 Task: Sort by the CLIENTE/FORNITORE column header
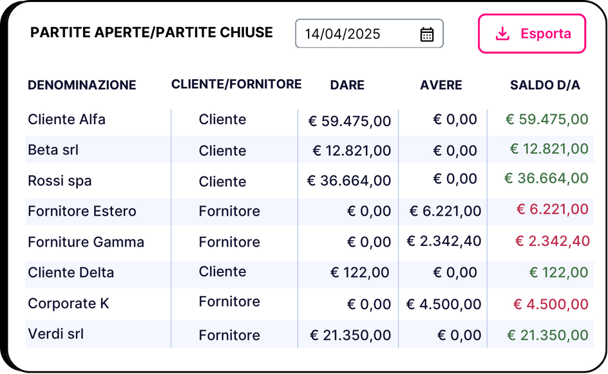pyautogui.click(x=236, y=84)
